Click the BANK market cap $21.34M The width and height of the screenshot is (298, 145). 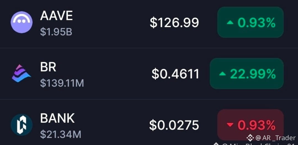tap(61, 134)
